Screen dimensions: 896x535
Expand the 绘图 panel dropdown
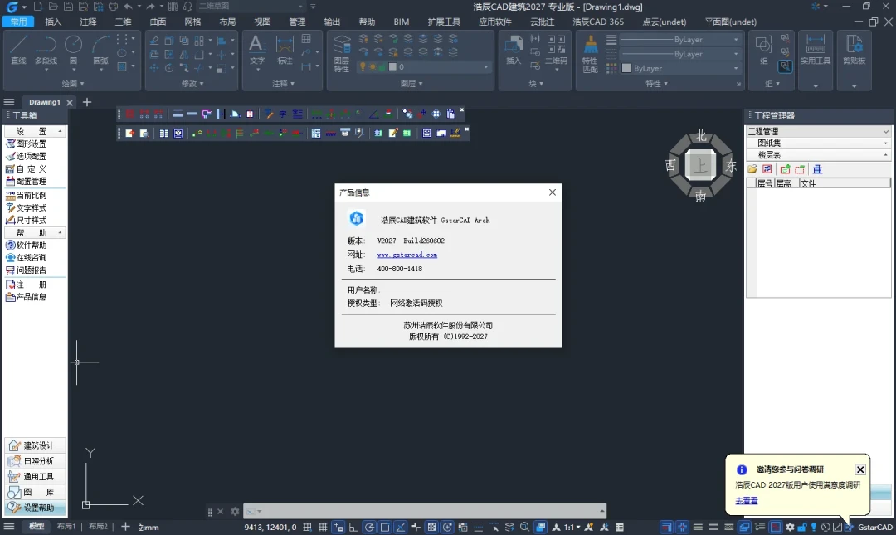click(72, 84)
